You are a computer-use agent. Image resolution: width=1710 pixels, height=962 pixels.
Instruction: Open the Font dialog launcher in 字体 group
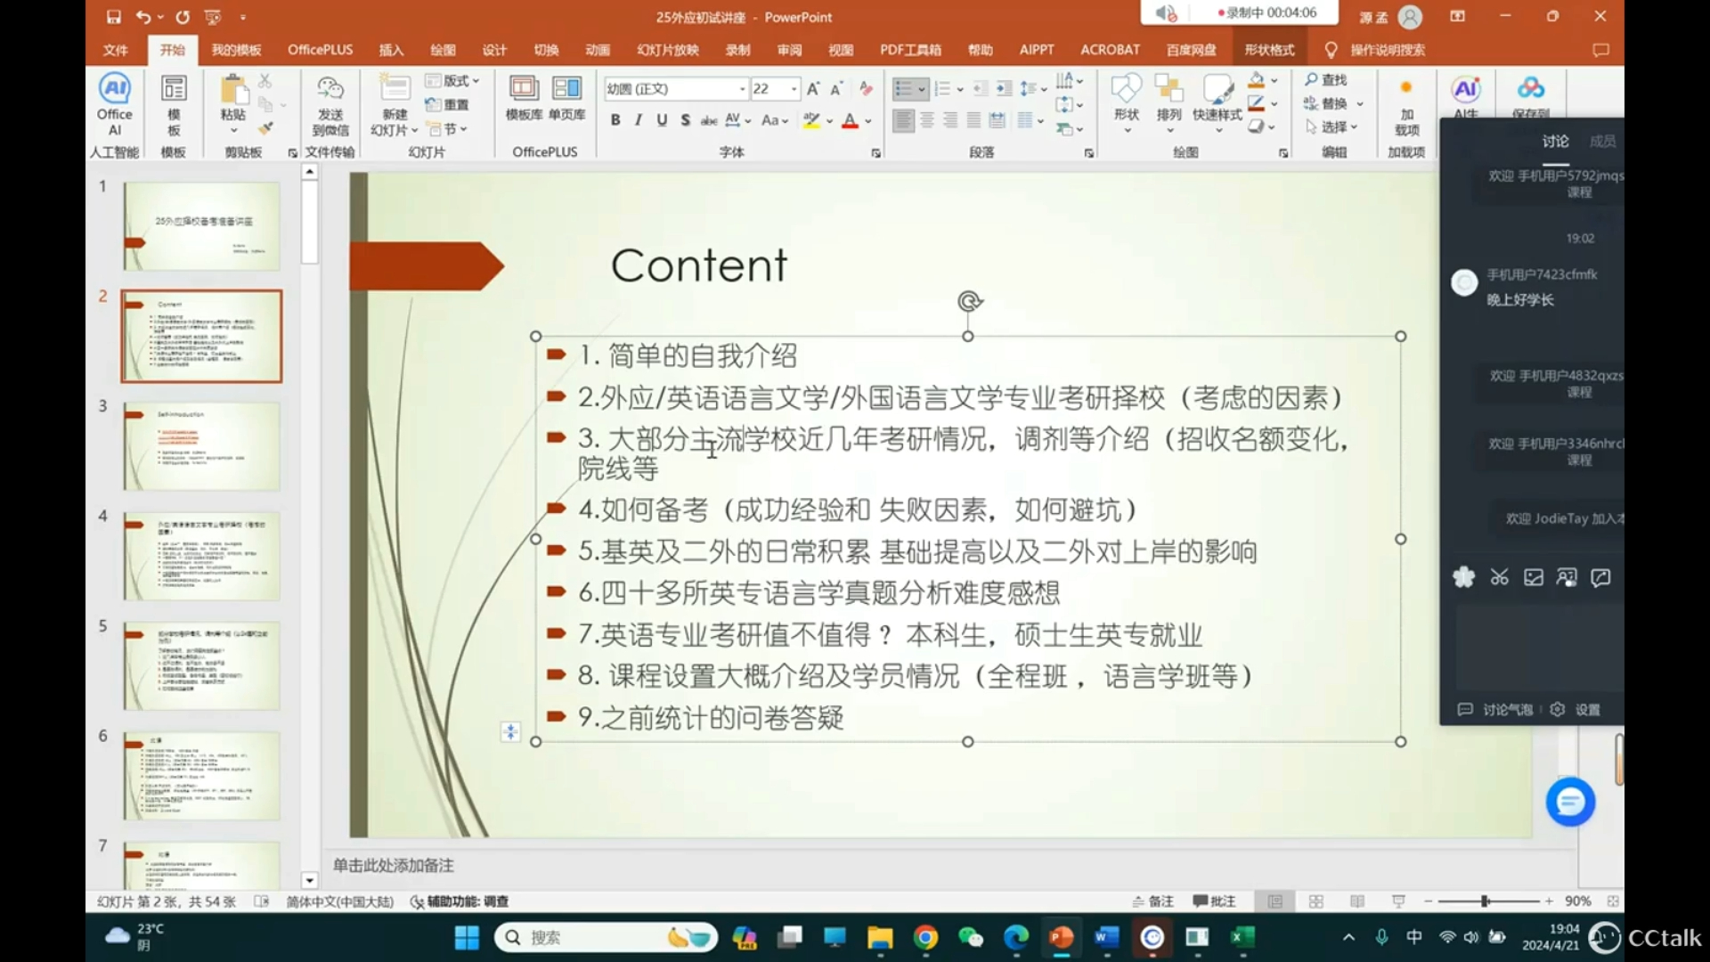[x=875, y=153]
